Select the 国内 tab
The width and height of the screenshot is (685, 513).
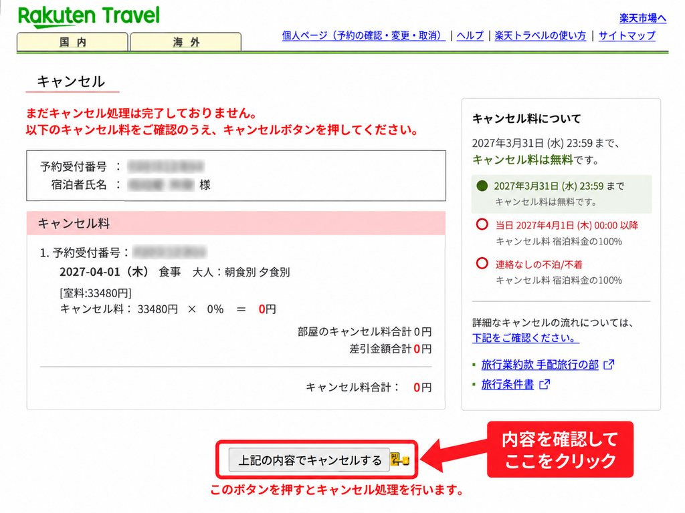pos(72,42)
